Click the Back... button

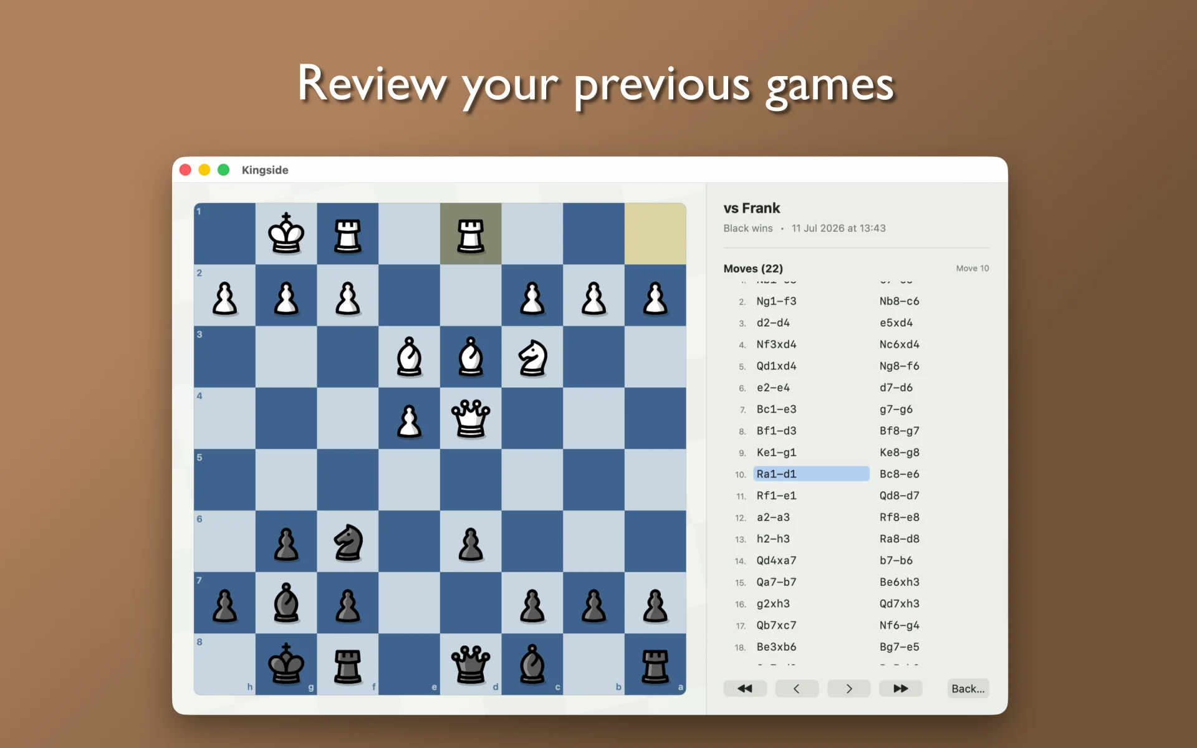[x=968, y=688]
